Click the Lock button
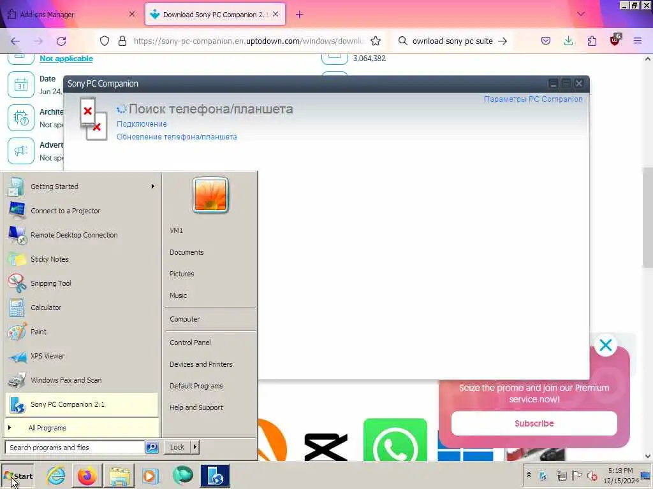 click(177, 447)
